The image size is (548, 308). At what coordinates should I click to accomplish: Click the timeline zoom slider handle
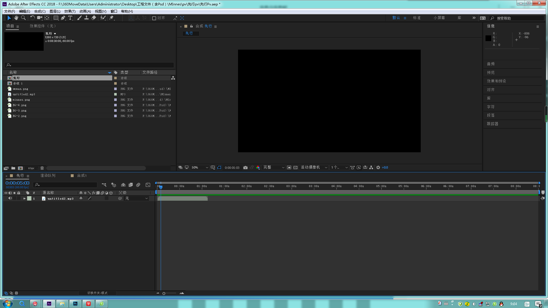point(164,293)
